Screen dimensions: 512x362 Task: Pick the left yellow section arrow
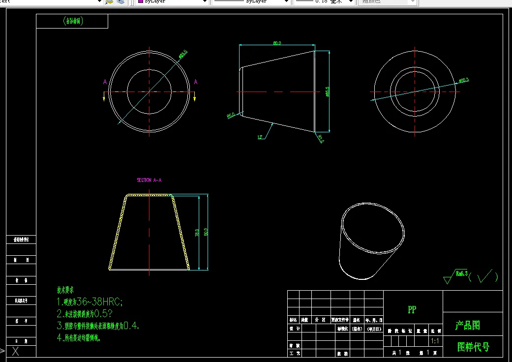(104, 96)
